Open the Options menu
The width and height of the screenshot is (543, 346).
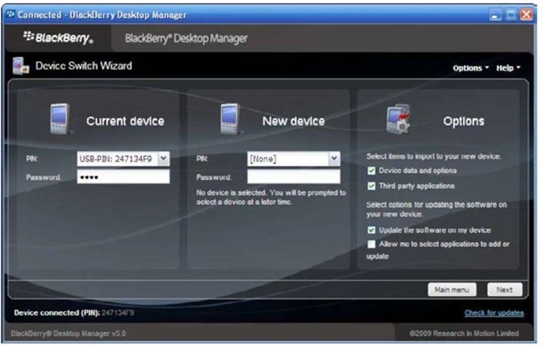(471, 68)
